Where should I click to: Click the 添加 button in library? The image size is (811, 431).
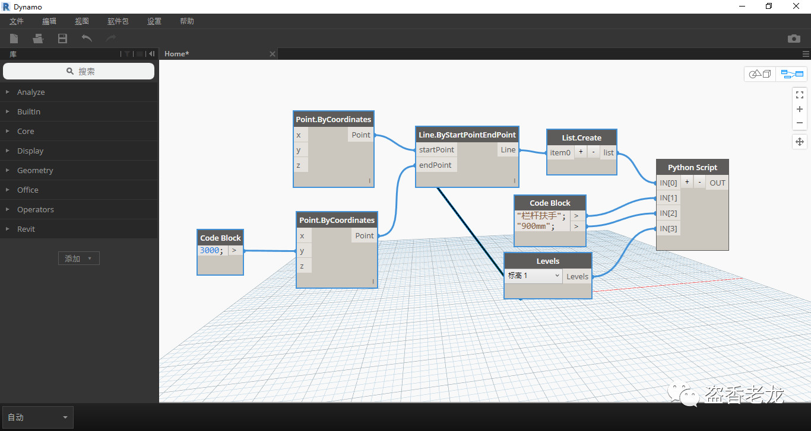[x=78, y=258]
